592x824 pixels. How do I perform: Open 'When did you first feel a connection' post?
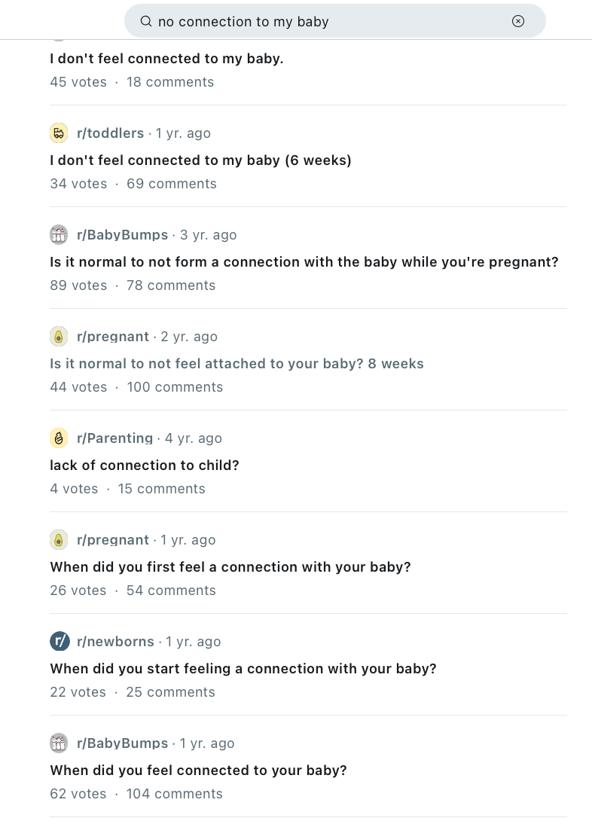(230, 567)
